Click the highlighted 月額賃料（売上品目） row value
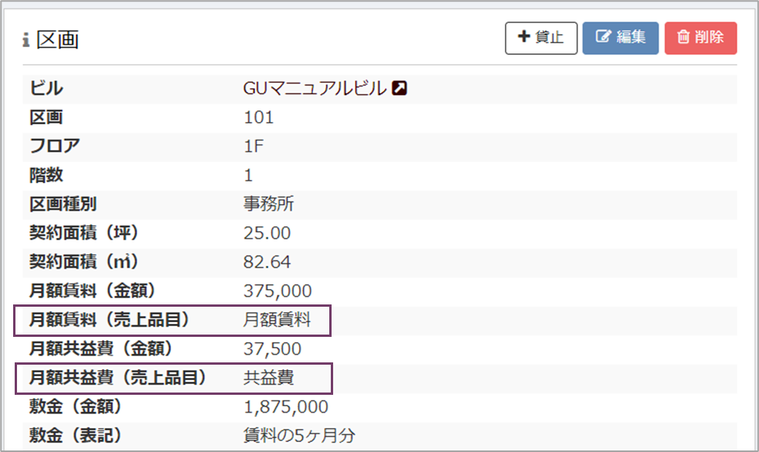Viewport: 759px width, 452px height. click(277, 320)
